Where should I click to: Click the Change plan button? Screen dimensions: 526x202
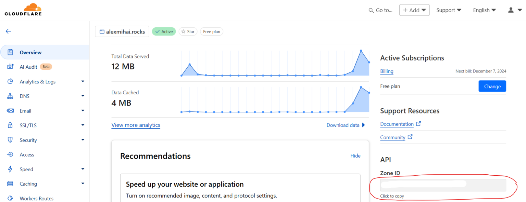pos(492,86)
